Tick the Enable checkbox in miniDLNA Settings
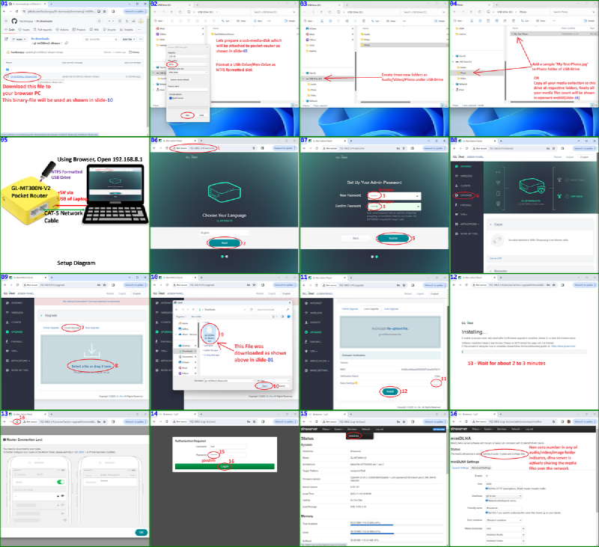 487,476
